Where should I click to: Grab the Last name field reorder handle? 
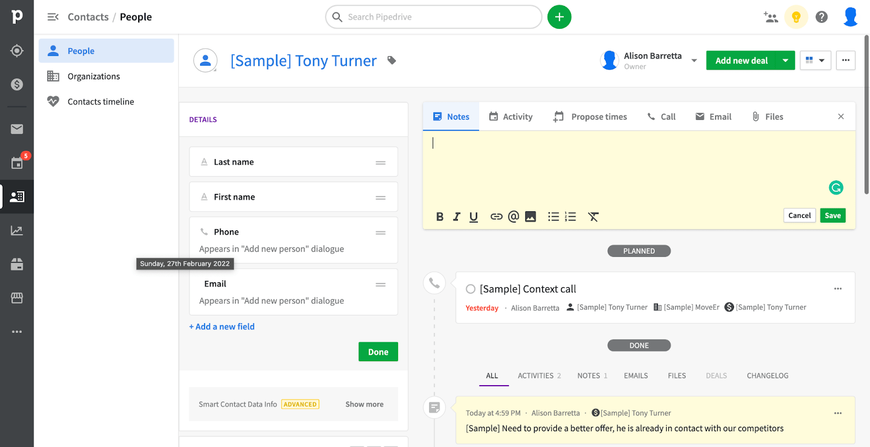tap(381, 162)
